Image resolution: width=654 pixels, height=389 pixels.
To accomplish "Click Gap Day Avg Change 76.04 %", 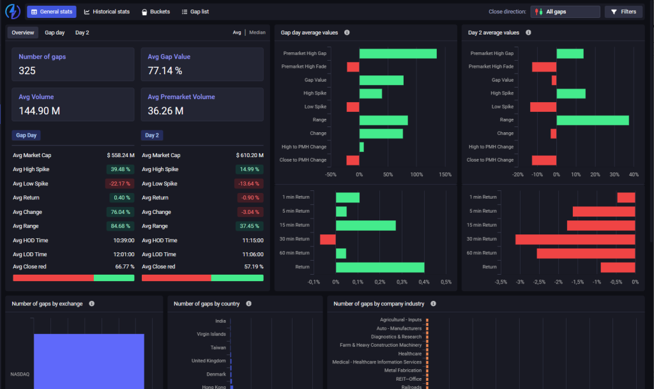I will [x=120, y=212].
